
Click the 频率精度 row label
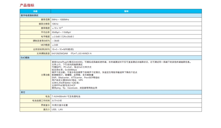point(46,28)
